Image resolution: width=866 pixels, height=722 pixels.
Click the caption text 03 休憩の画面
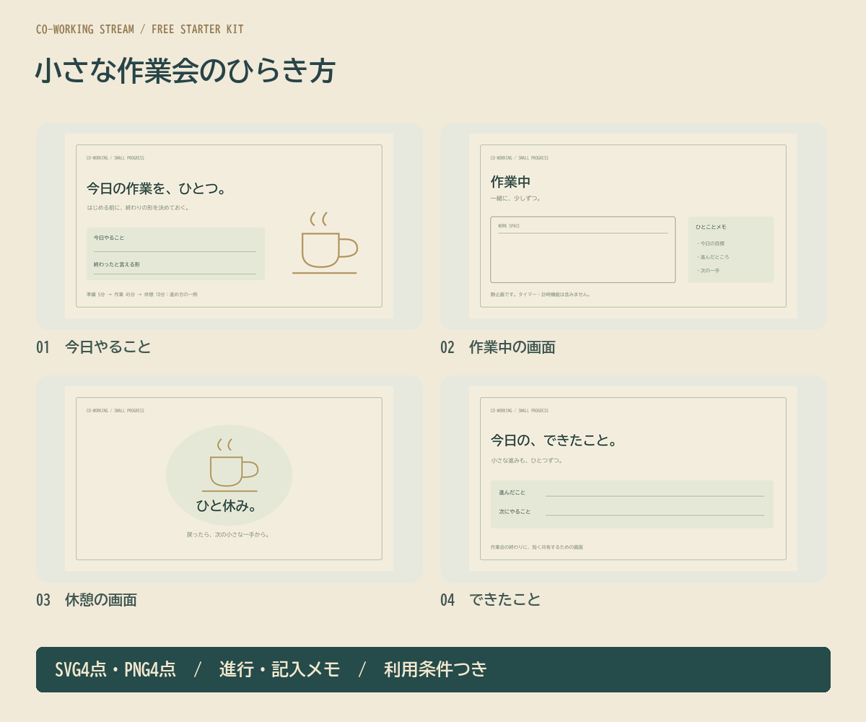tap(87, 600)
